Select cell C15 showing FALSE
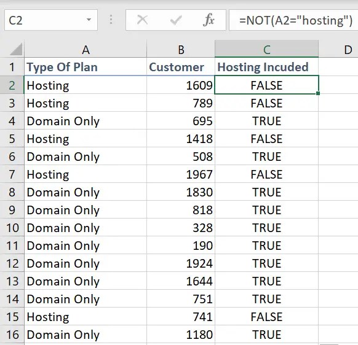The height and width of the screenshot is (345, 358). point(266,317)
